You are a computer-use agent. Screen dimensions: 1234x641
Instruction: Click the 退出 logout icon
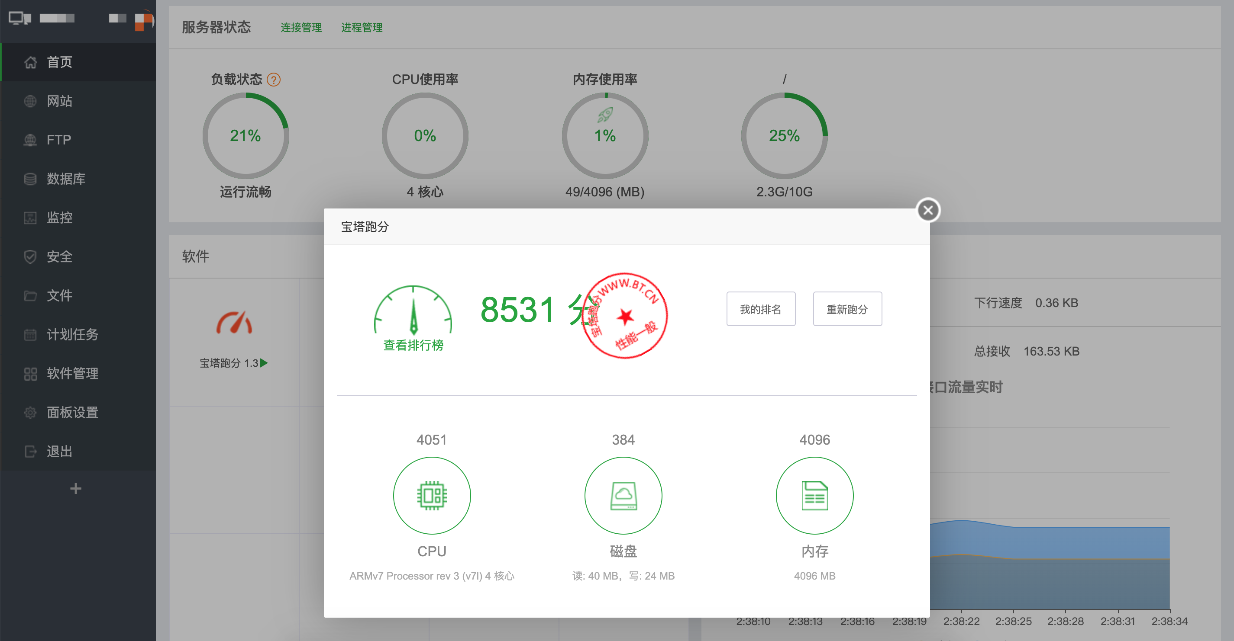pyautogui.click(x=30, y=451)
